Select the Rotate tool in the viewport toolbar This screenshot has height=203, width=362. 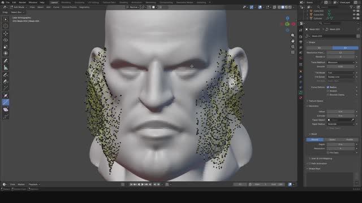point(6,40)
